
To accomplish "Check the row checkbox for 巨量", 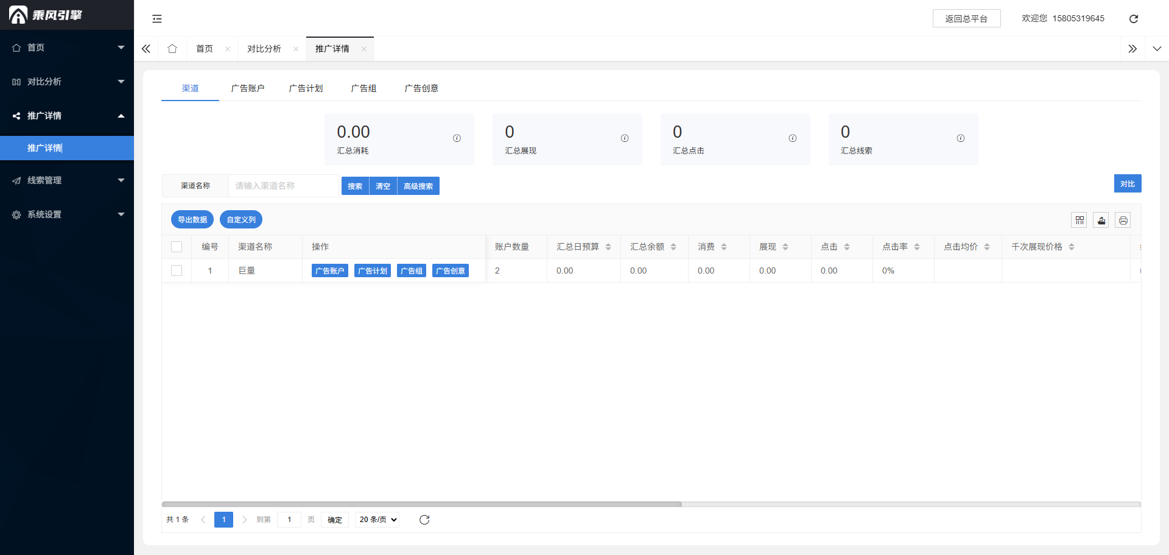I will (x=177, y=270).
